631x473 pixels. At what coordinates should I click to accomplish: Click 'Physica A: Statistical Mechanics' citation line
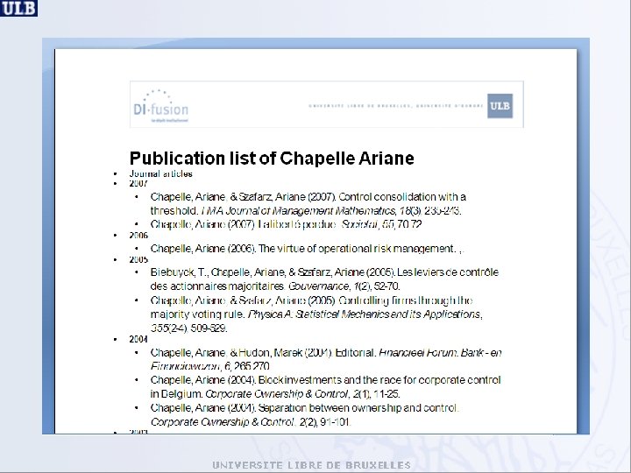[316, 314]
